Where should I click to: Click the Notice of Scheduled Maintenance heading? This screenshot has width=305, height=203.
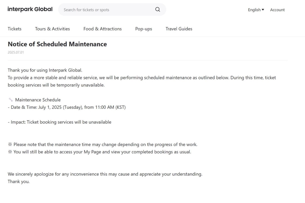[57, 44]
